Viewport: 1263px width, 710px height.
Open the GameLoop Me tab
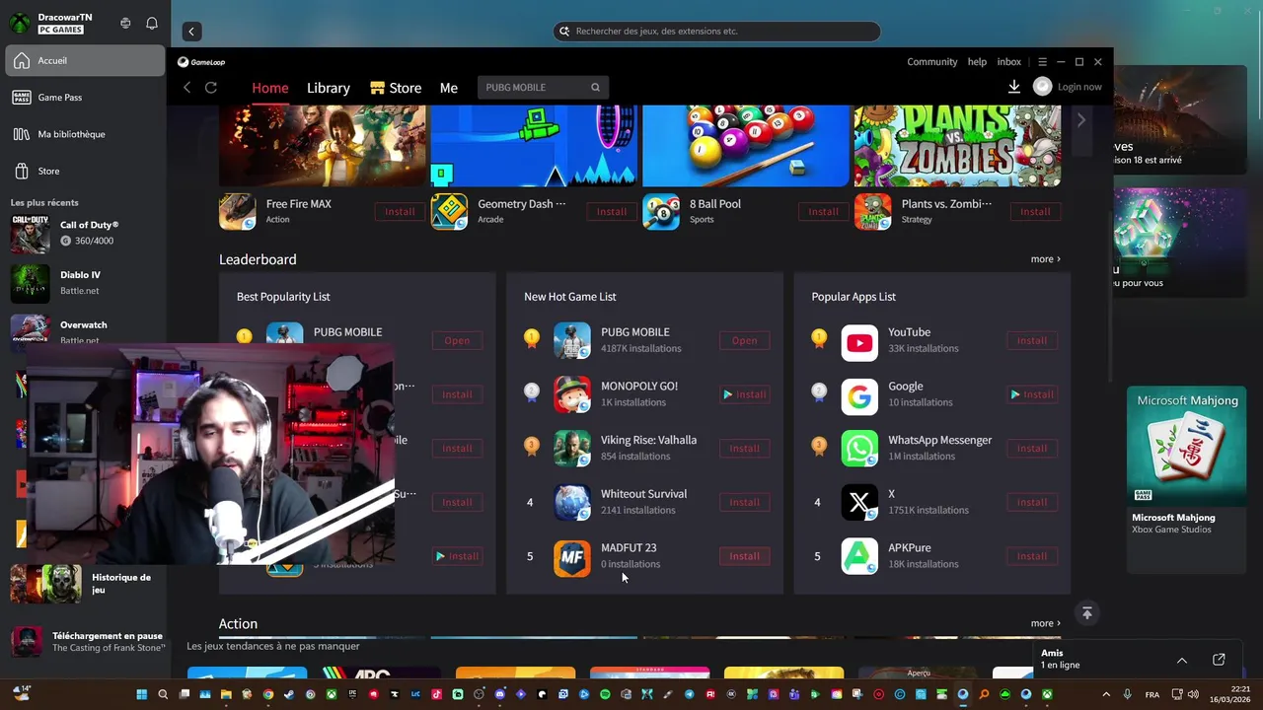point(449,88)
